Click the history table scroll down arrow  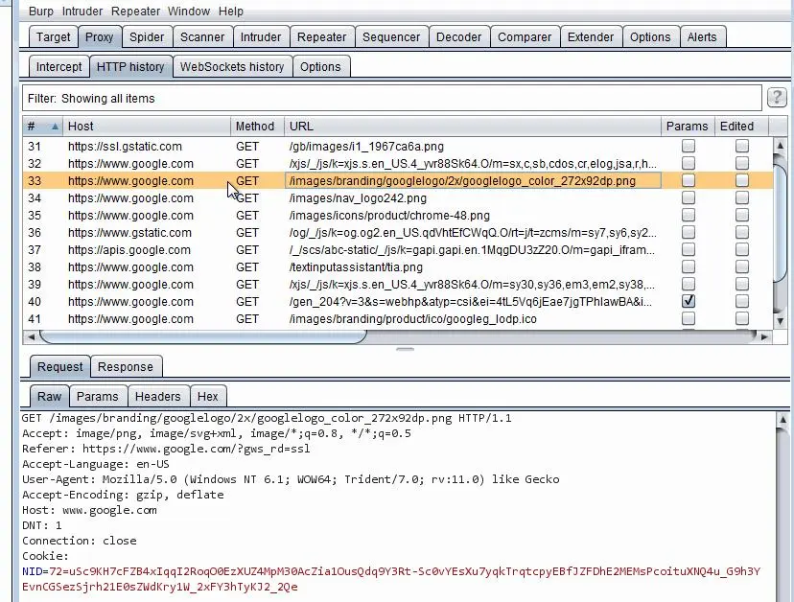point(780,321)
